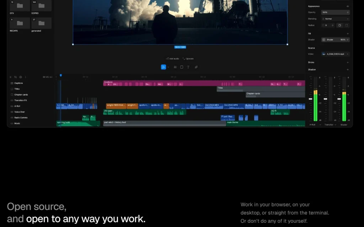
Task: Click the Radius value field
Action: pos(328,25)
